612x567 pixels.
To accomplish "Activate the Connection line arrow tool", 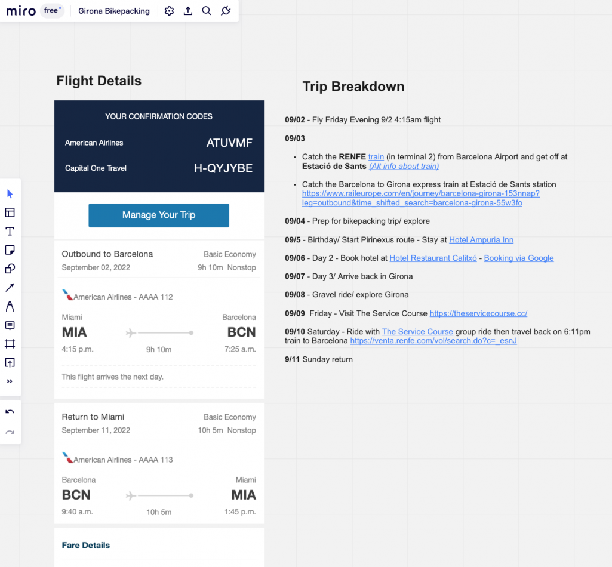I will point(10,288).
